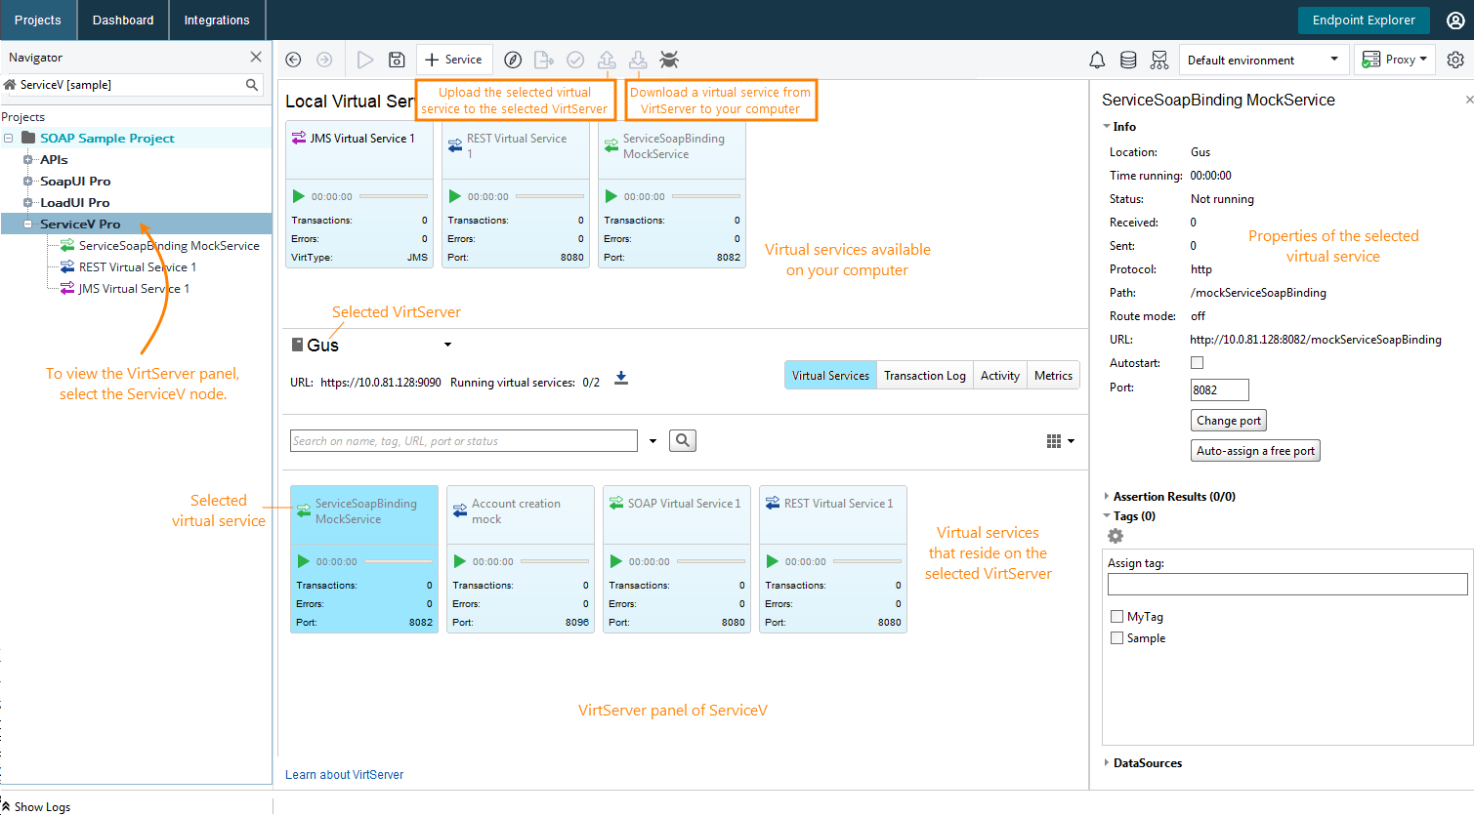Click the Assign tag input field
The image size is (1474, 816).
pyautogui.click(x=1287, y=584)
